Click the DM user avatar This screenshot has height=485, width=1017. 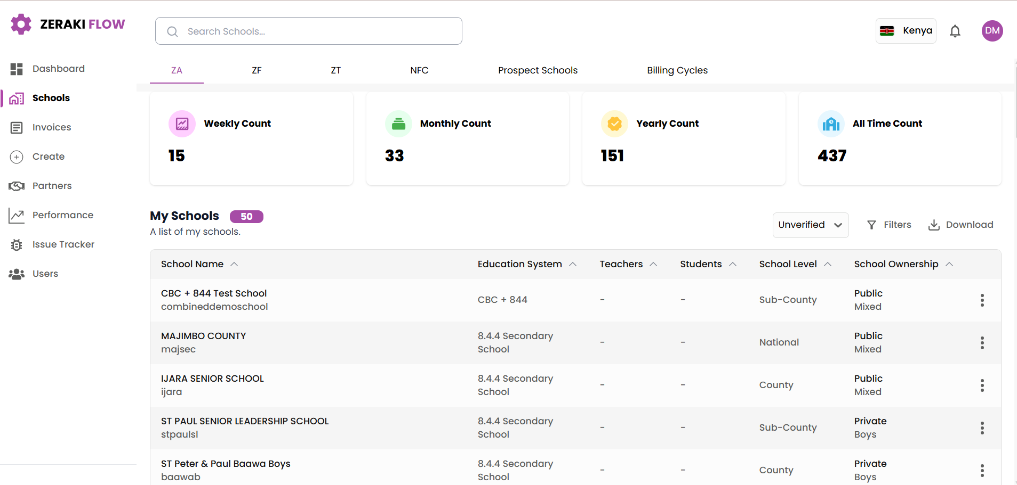pos(992,31)
